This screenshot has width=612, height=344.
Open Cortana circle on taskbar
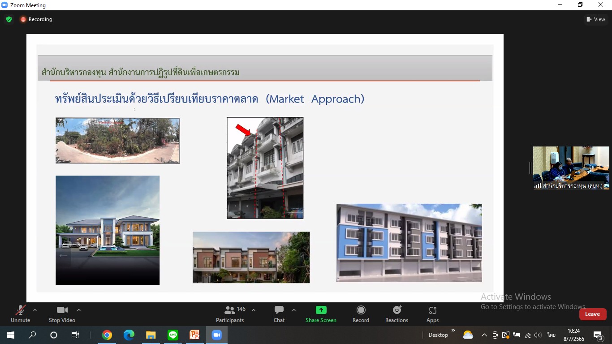[x=54, y=335]
